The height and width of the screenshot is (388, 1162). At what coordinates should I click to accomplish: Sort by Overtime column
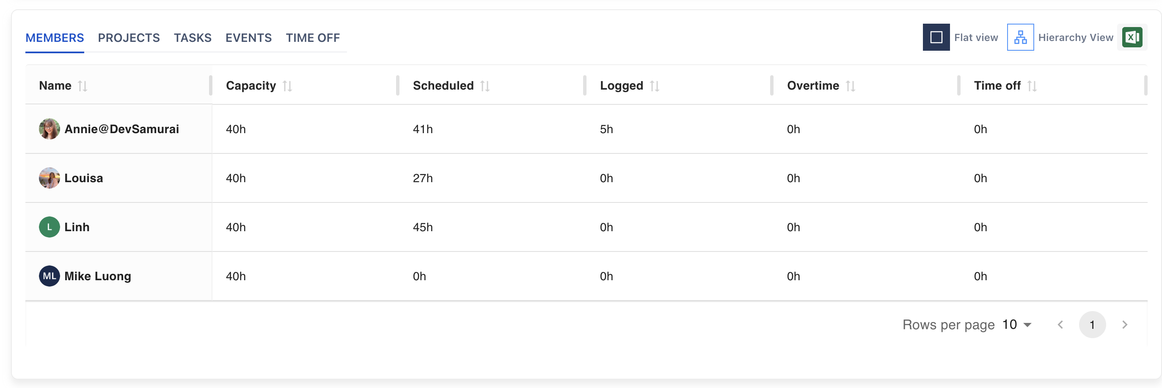tap(850, 86)
